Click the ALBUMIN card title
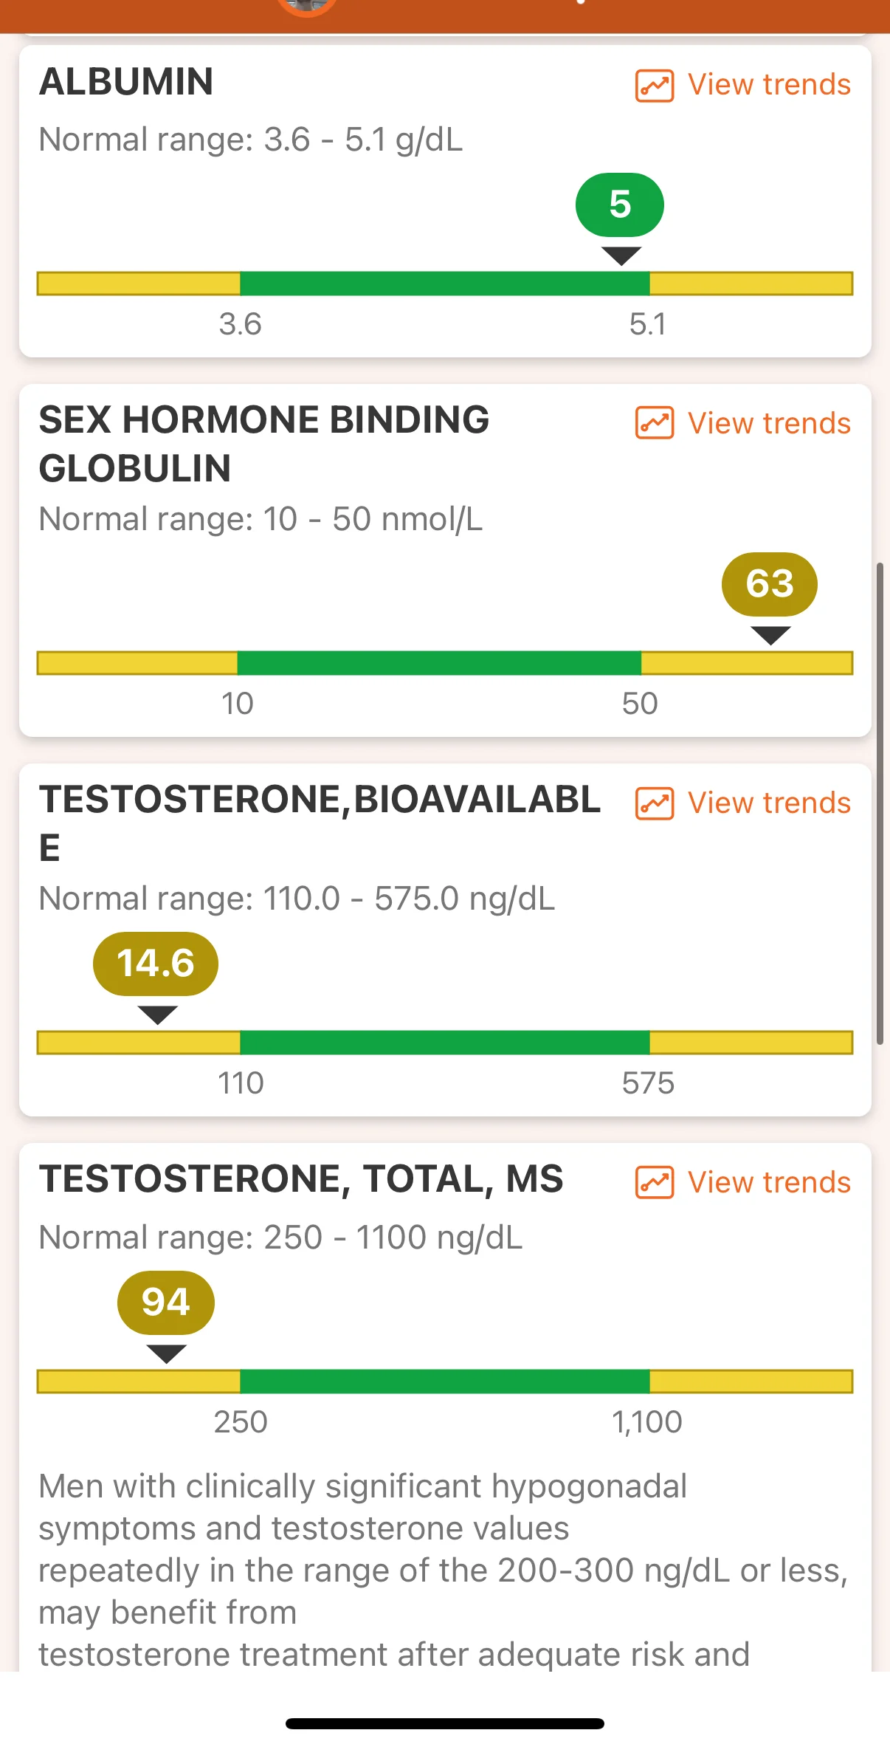This screenshot has width=890, height=1747. pyautogui.click(x=126, y=82)
